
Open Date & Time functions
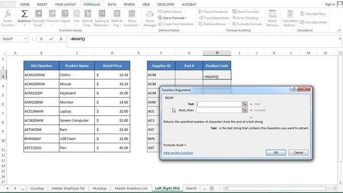point(87,18)
